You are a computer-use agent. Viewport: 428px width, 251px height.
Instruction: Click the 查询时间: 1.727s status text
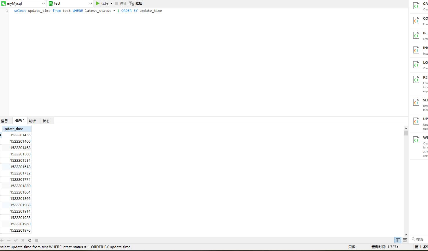pyautogui.click(x=385, y=247)
